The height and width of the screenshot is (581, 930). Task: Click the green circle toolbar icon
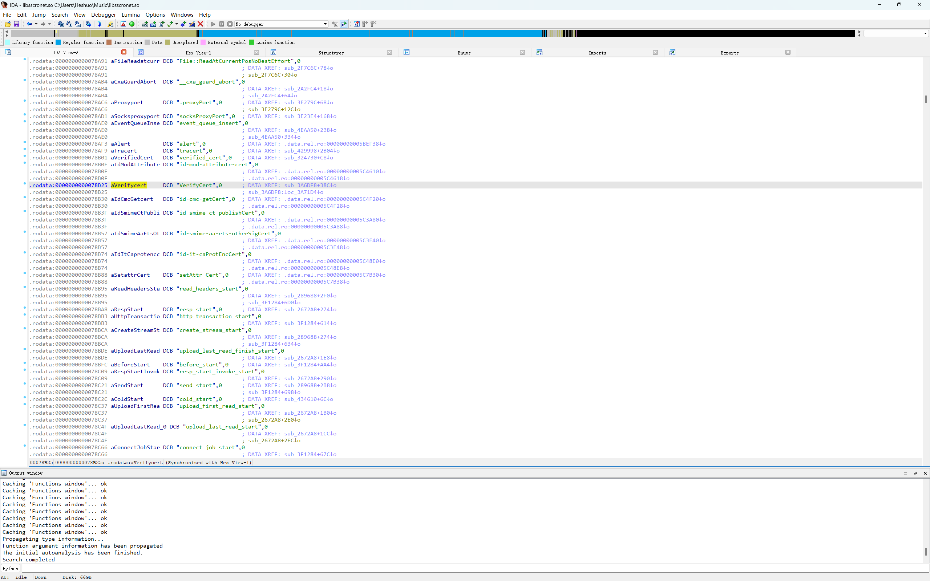(132, 24)
